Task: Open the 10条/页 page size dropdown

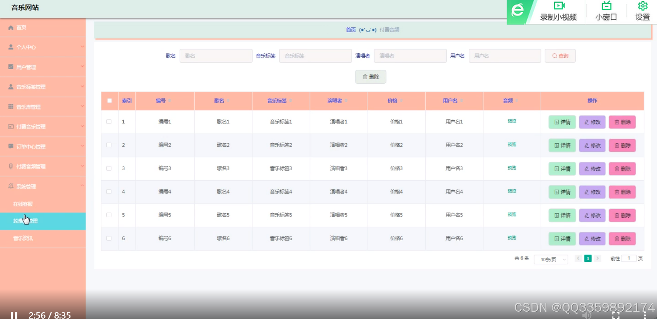Action: pos(551,259)
